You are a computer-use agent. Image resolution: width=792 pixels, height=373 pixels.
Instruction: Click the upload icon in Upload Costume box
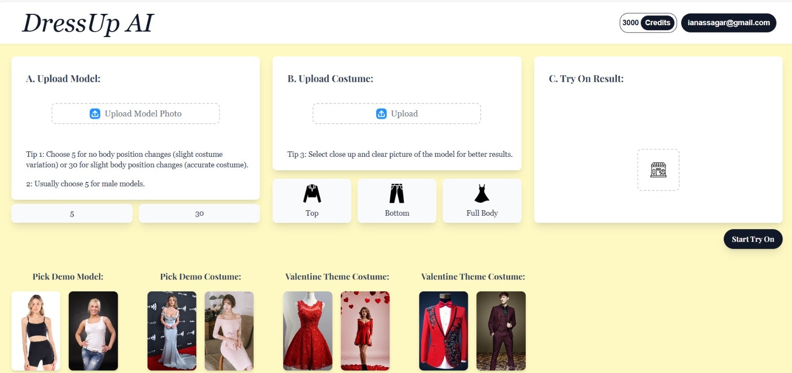click(381, 113)
